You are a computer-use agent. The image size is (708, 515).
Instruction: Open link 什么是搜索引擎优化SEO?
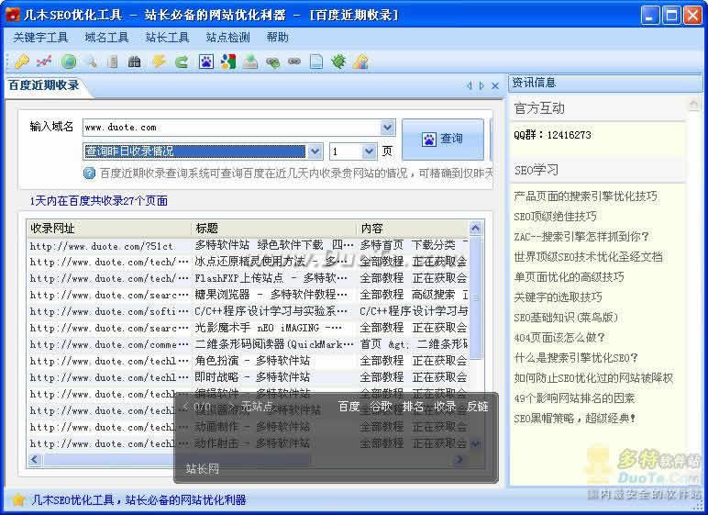576,358
